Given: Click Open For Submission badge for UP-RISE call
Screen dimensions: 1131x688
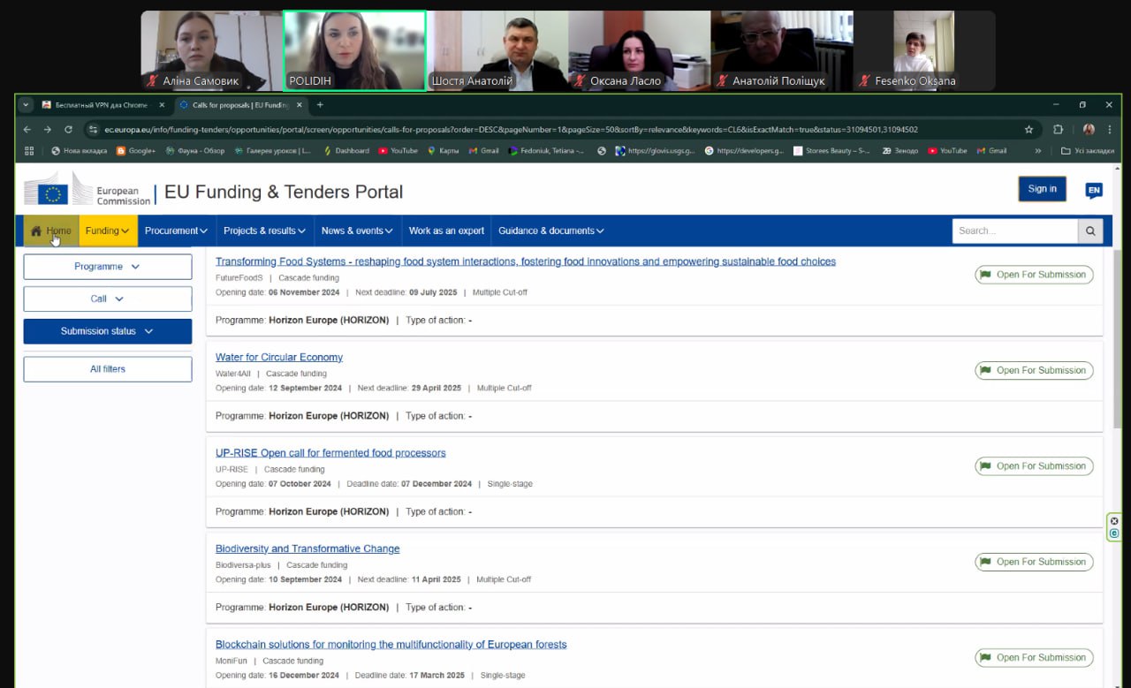Looking at the screenshot, I should click(x=1034, y=466).
